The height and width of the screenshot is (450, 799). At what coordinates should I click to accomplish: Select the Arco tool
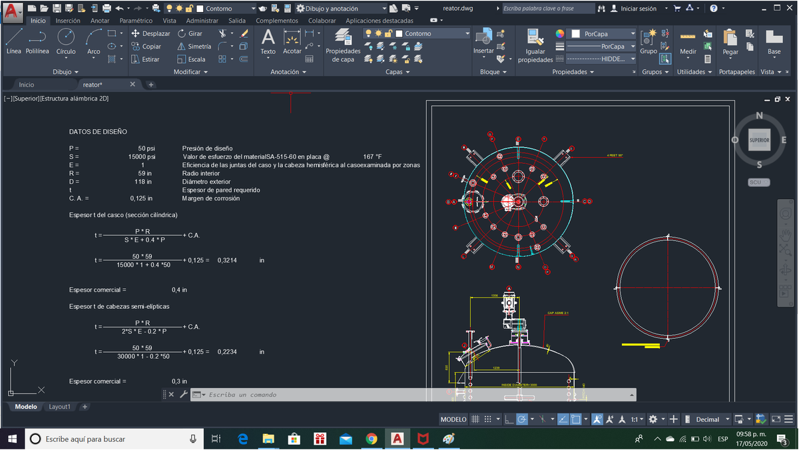tap(94, 41)
